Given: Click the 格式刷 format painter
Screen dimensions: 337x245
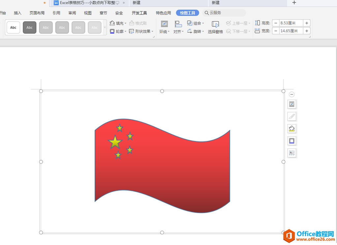Looking at the screenshot, I should pos(138,23).
